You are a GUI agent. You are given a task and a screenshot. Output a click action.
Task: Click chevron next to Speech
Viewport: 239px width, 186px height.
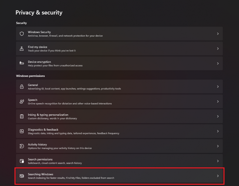(218, 102)
